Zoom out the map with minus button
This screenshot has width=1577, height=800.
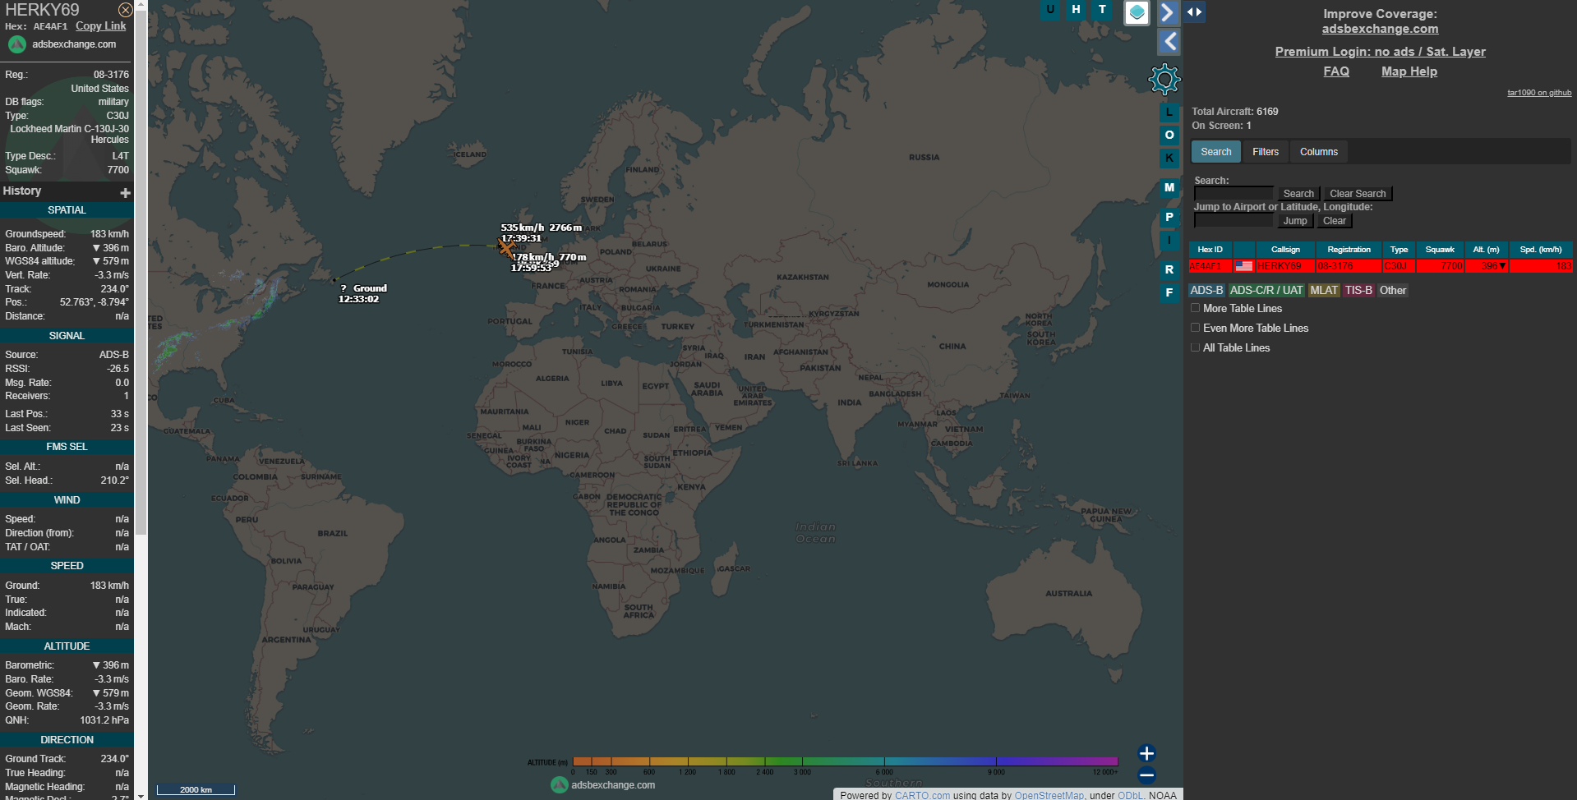[1146, 775]
